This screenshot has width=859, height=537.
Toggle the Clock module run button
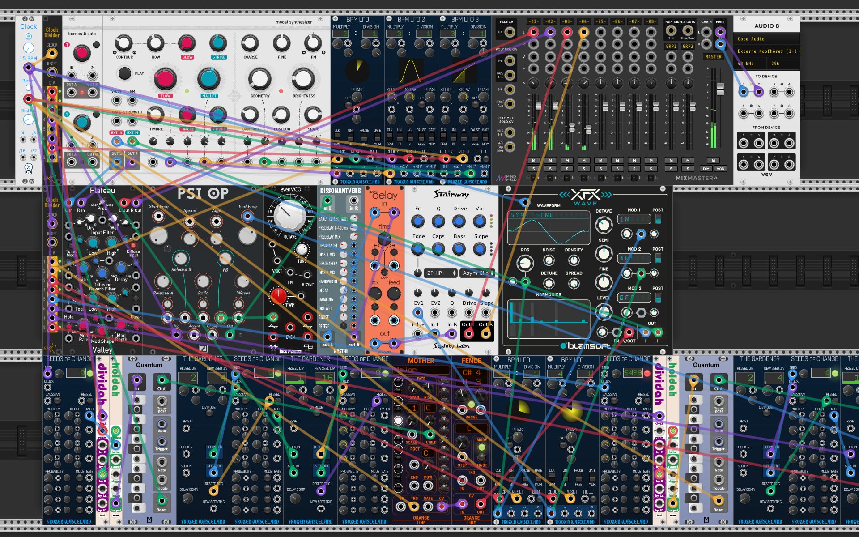[x=28, y=36]
